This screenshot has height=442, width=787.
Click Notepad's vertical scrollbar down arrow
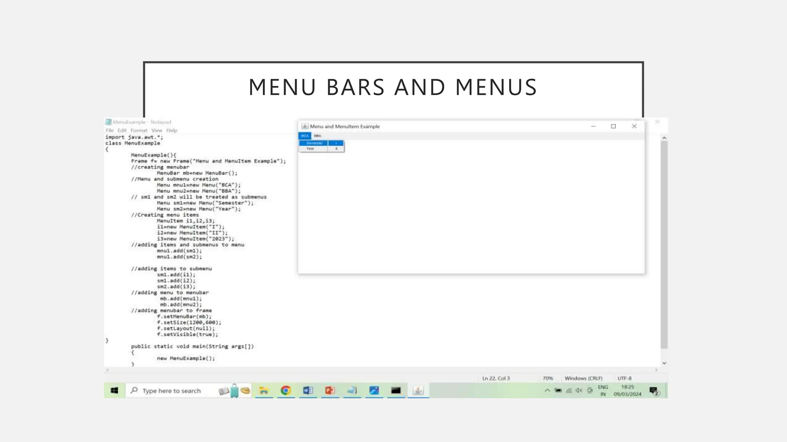pos(664,363)
